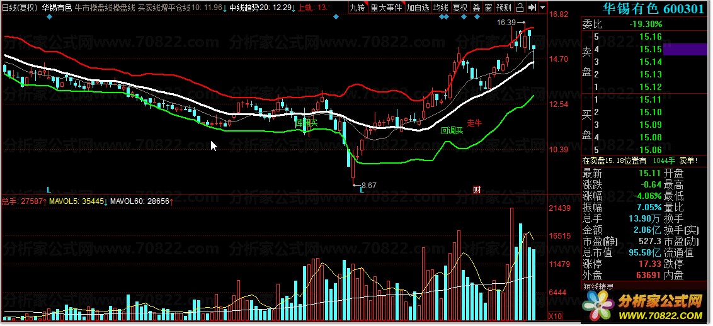Select sell level 5 price 15.16
Viewport: 713px width, 326px height.
tap(650, 37)
